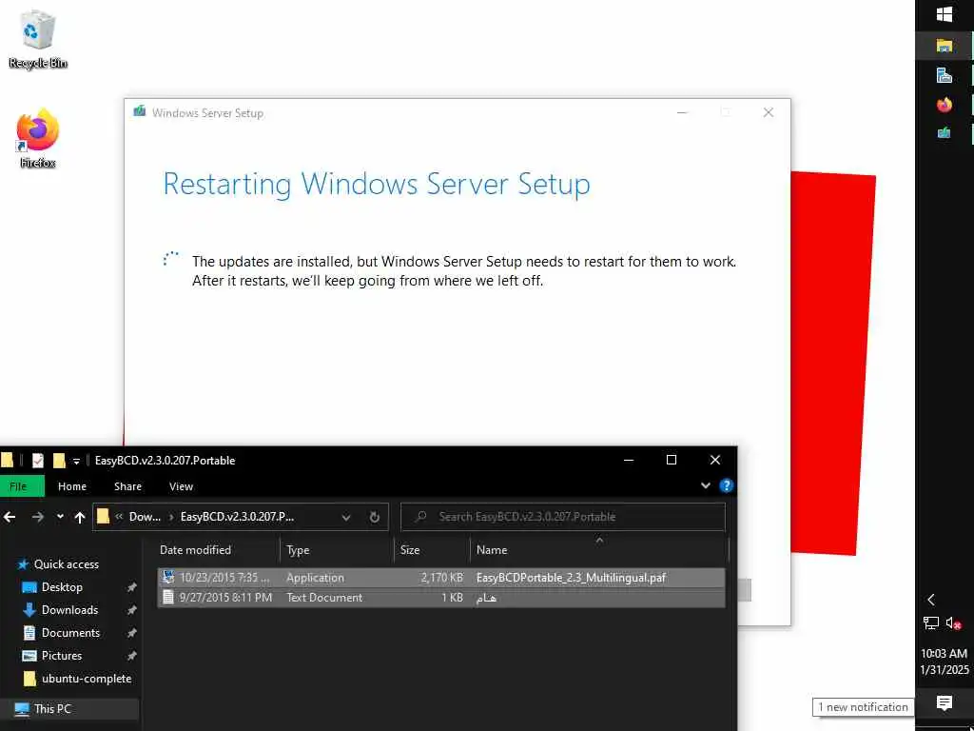
Task: Click the Explorer title bar folder icon
Action: pos(8,460)
